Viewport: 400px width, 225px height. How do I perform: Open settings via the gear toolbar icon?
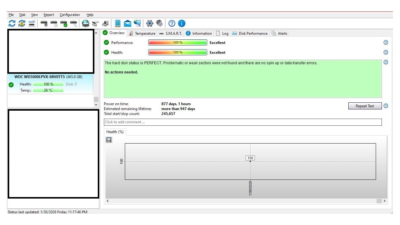[x=150, y=23]
